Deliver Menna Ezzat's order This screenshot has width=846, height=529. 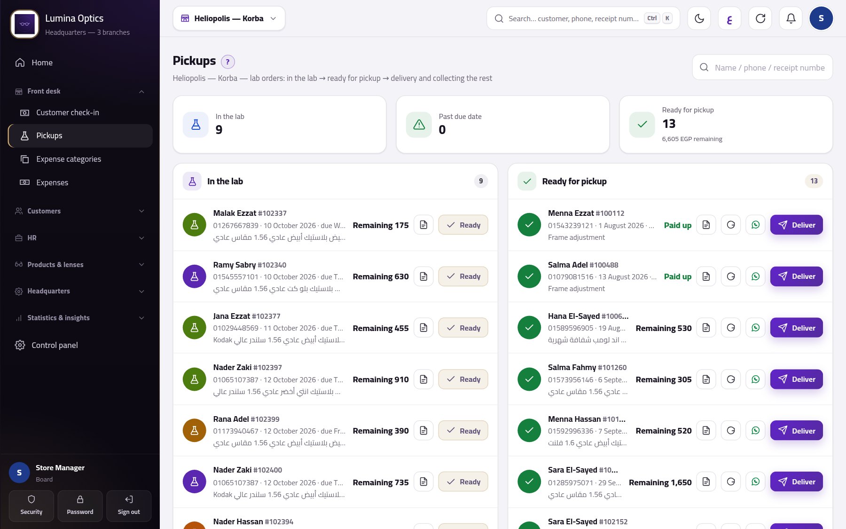[x=797, y=225]
